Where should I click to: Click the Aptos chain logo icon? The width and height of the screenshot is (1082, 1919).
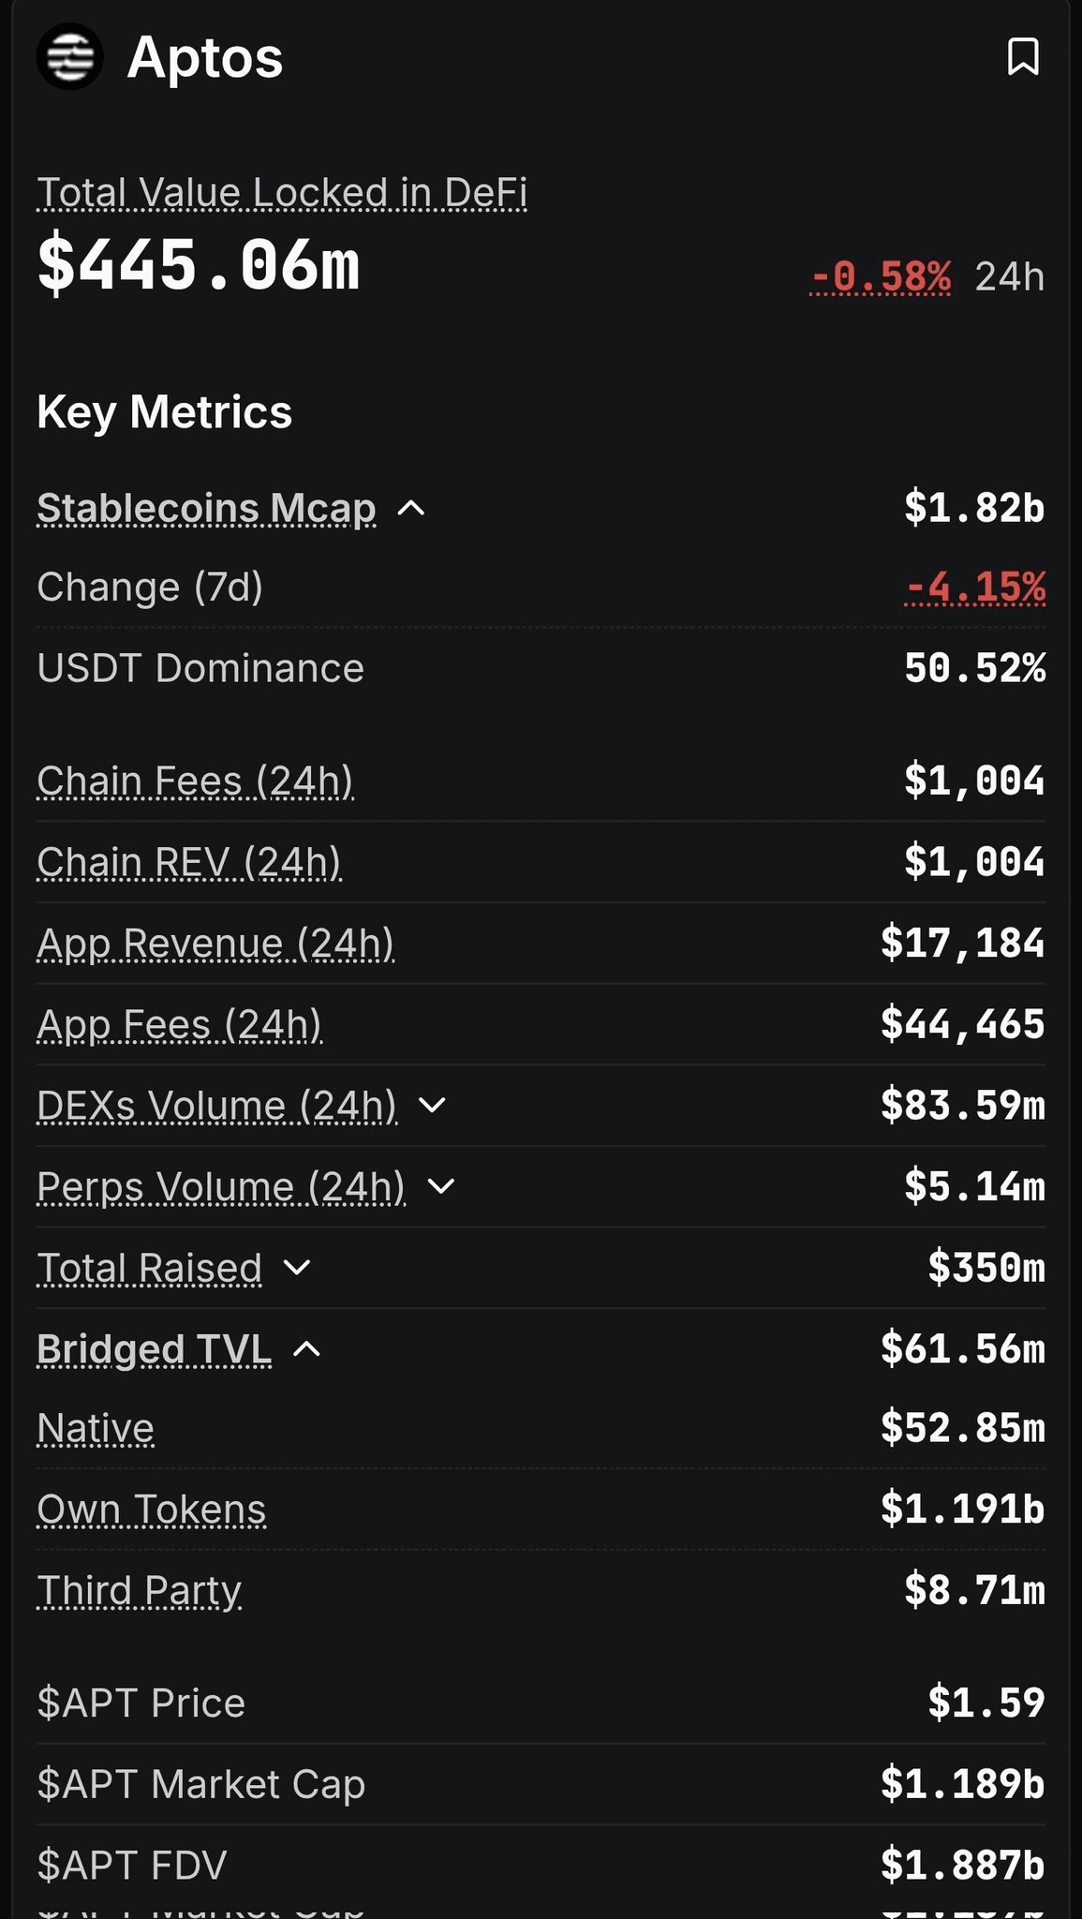pos(69,57)
